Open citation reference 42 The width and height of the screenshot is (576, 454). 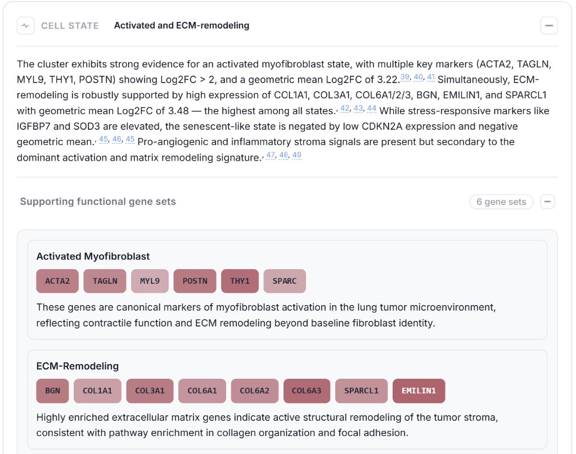pyautogui.click(x=345, y=108)
